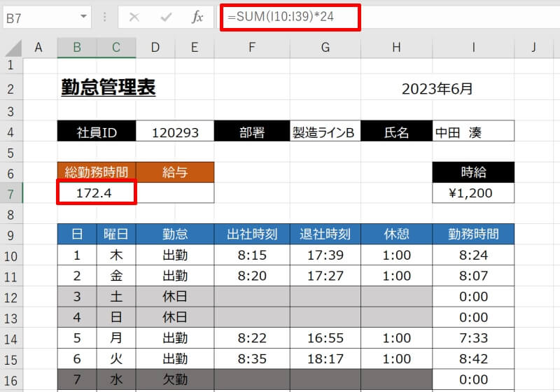Image resolution: width=560 pixels, height=392 pixels.
Task: Click the confirm checkmark icon in formula bar
Action: point(166,17)
